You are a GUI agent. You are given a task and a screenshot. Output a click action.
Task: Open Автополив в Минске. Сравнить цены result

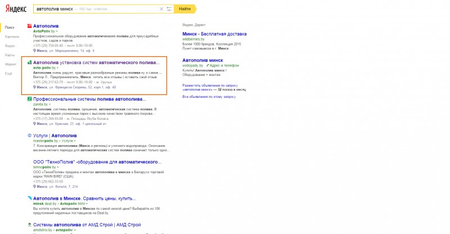84,199
